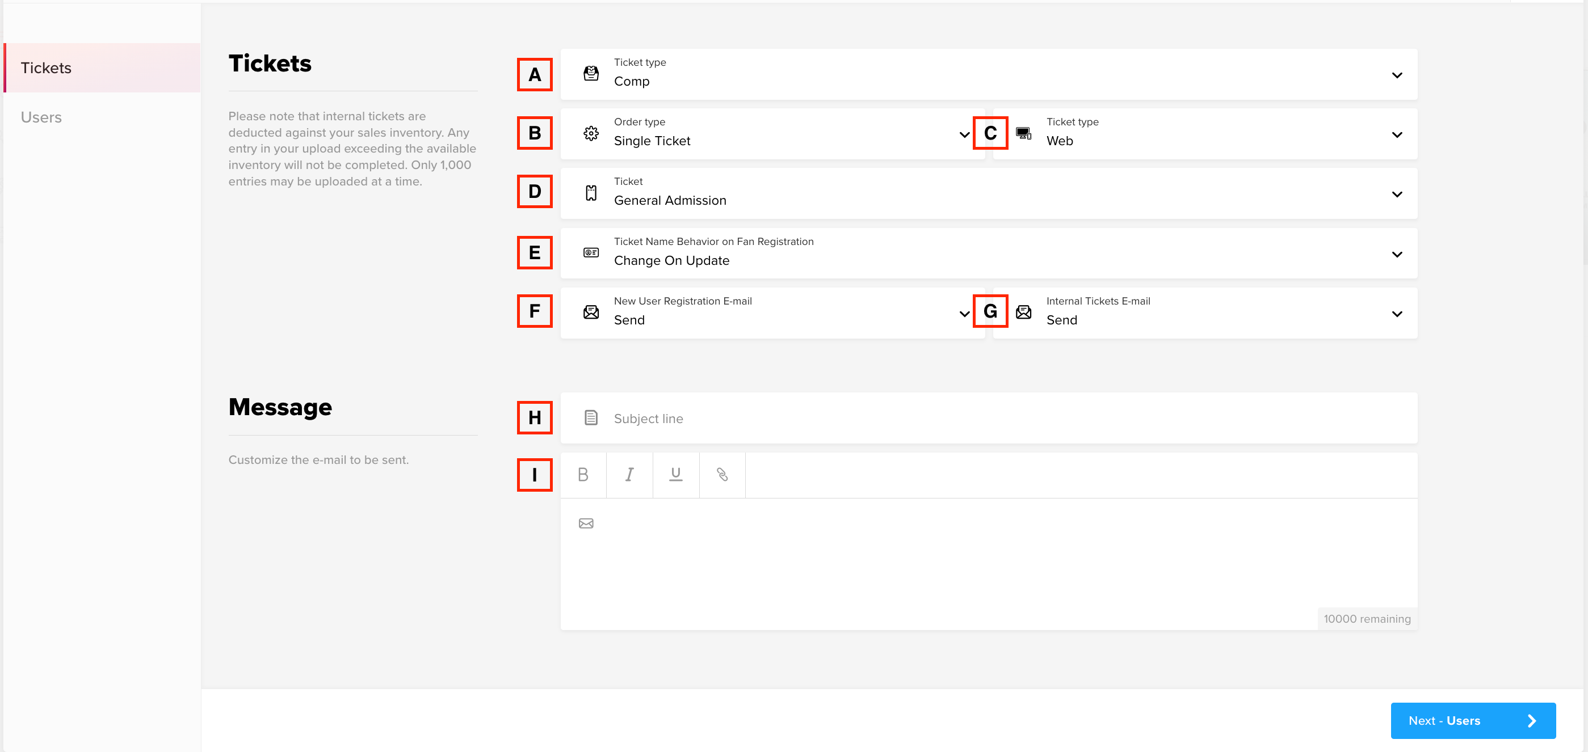This screenshot has height=752, width=1588.
Task: Click the New User Registration E-mail envelope icon
Action: [591, 312]
